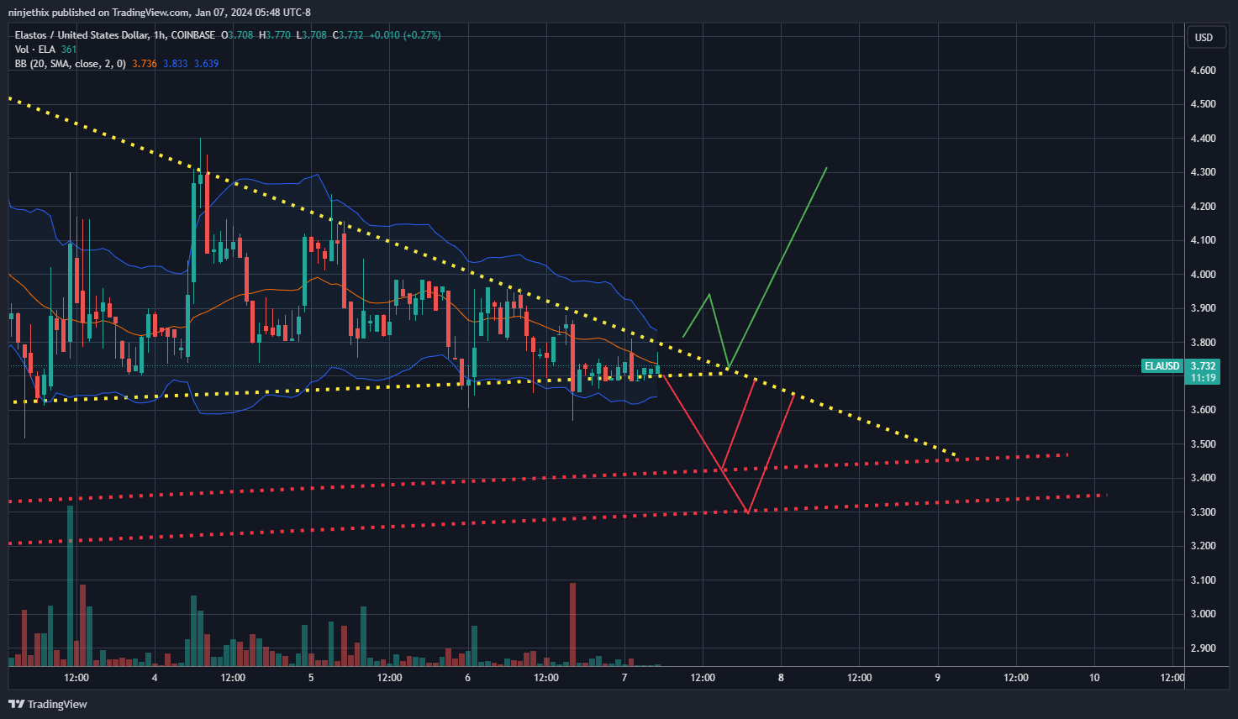Click the TradingView logo
The width and height of the screenshot is (1238, 719).
pyautogui.click(x=48, y=704)
